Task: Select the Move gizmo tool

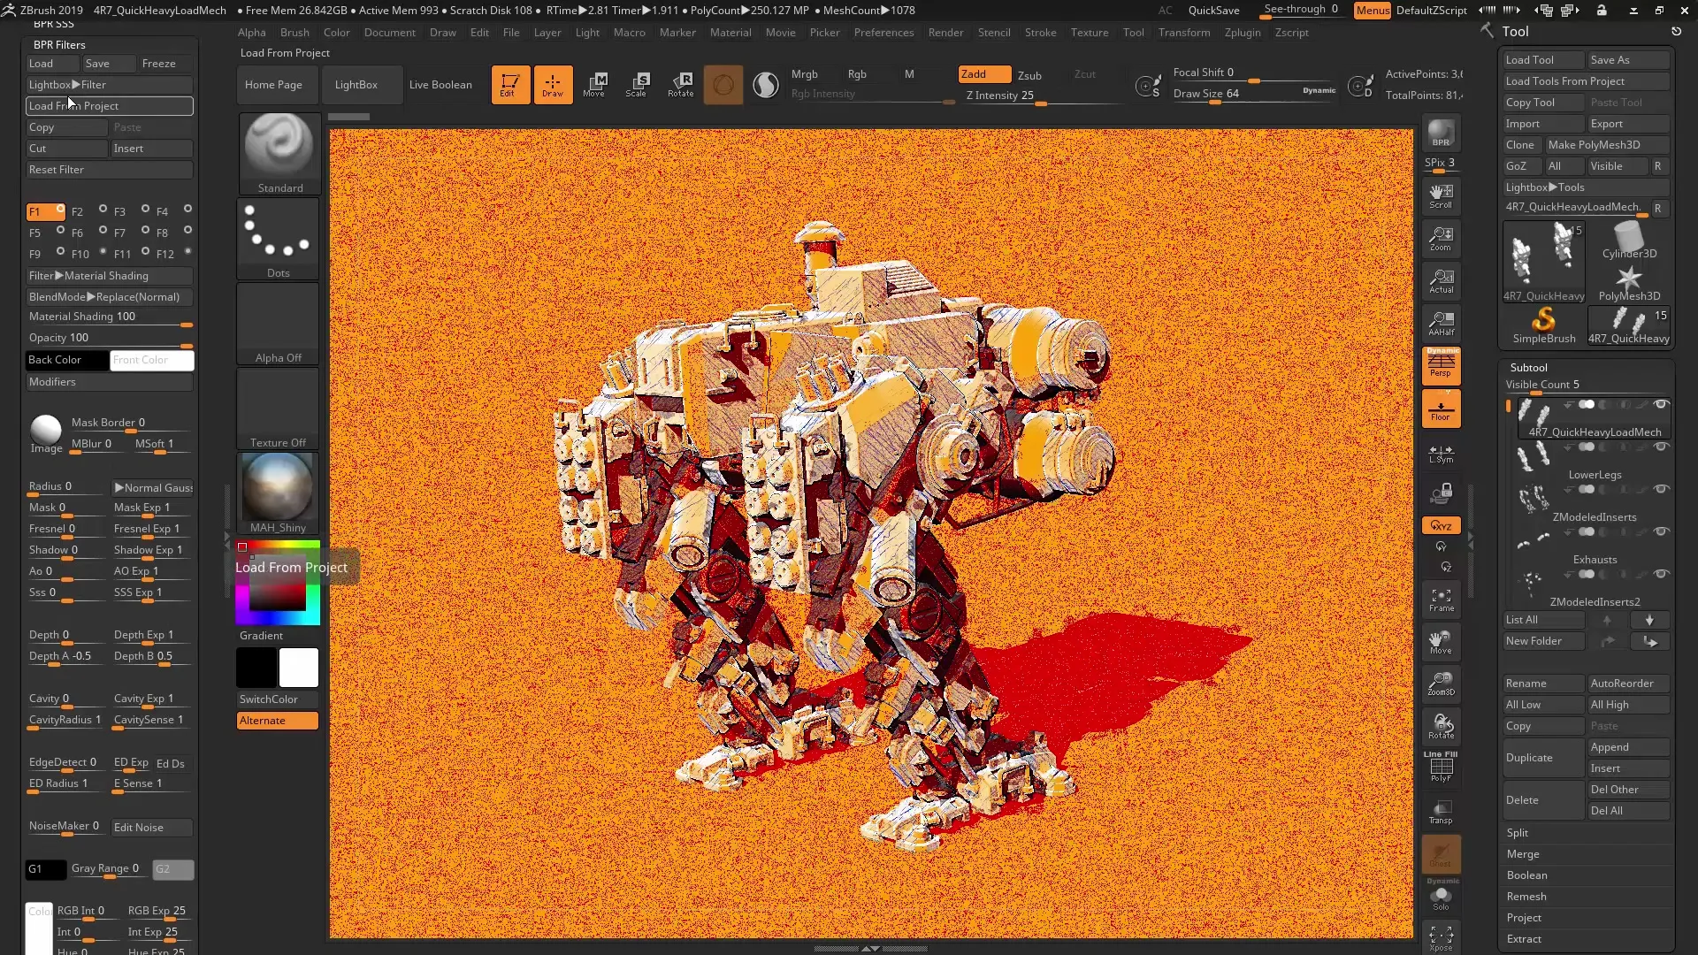Action: (595, 85)
